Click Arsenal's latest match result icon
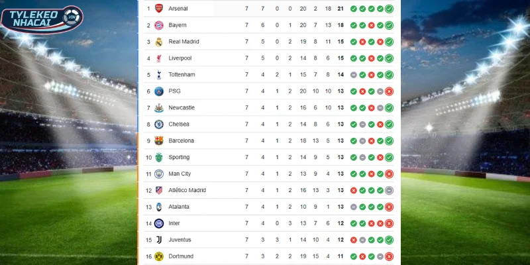 (x=390, y=9)
